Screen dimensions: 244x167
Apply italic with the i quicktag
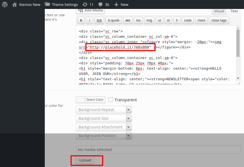pyautogui.click(x=90, y=20)
